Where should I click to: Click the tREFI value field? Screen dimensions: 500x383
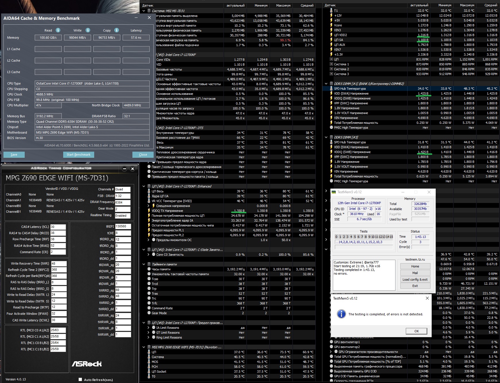point(123,226)
